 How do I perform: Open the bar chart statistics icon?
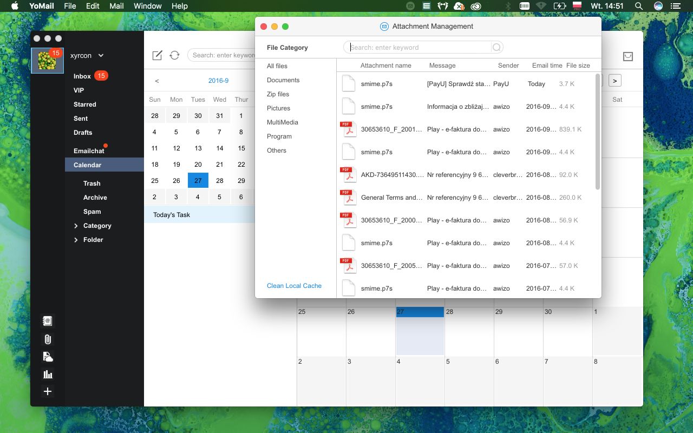(x=48, y=374)
